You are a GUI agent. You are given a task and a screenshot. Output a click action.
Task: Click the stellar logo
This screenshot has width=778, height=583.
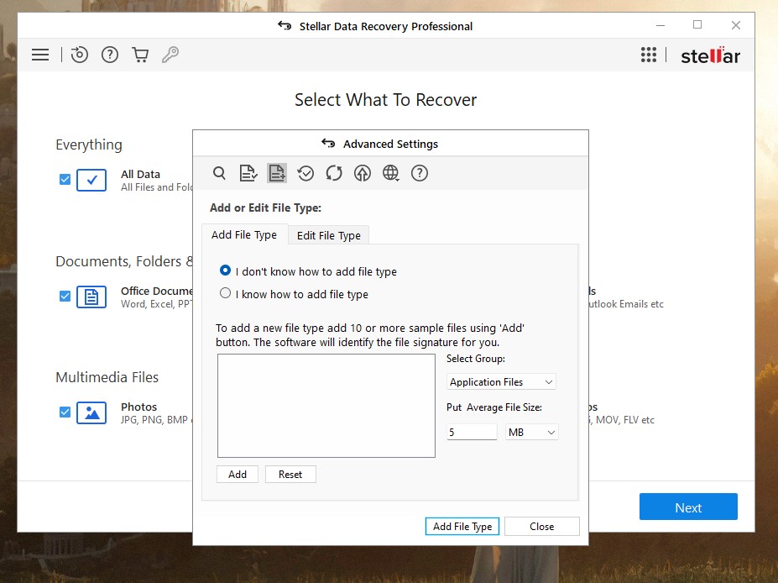[711, 55]
